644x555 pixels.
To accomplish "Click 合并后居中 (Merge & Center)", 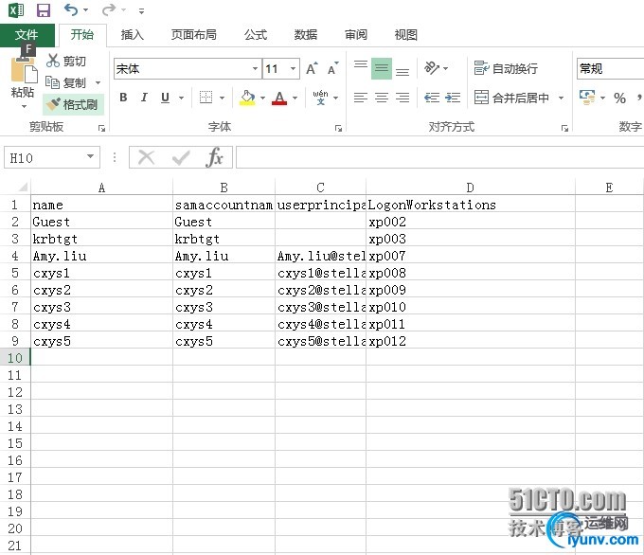I will (x=511, y=98).
